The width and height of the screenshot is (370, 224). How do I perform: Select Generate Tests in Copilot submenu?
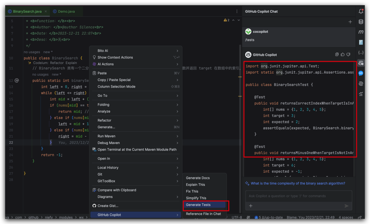(x=205, y=205)
